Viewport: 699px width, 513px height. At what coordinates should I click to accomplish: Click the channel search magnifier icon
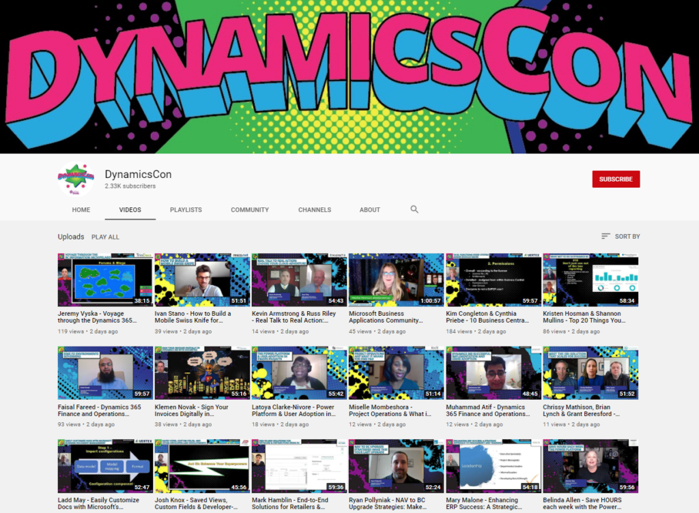pyautogui.click(x=414, y=209)
